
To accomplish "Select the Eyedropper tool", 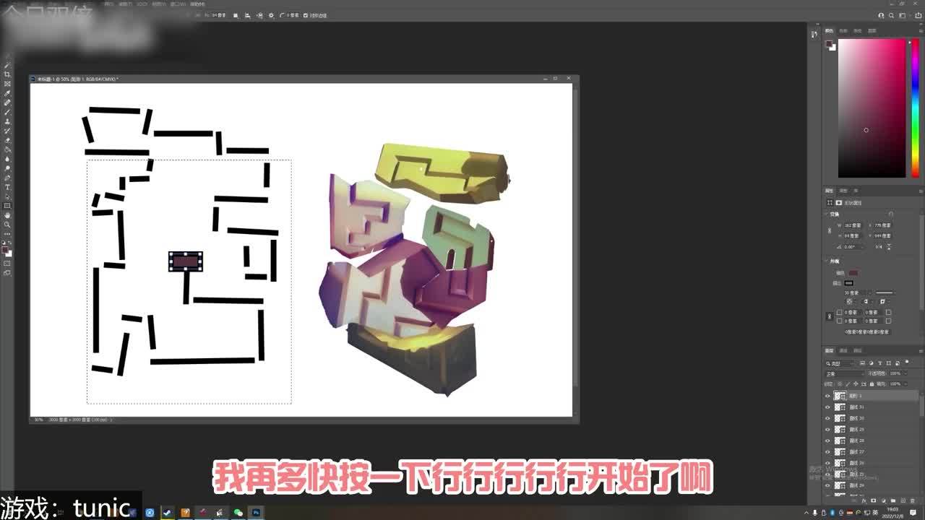I will point(7,93).
